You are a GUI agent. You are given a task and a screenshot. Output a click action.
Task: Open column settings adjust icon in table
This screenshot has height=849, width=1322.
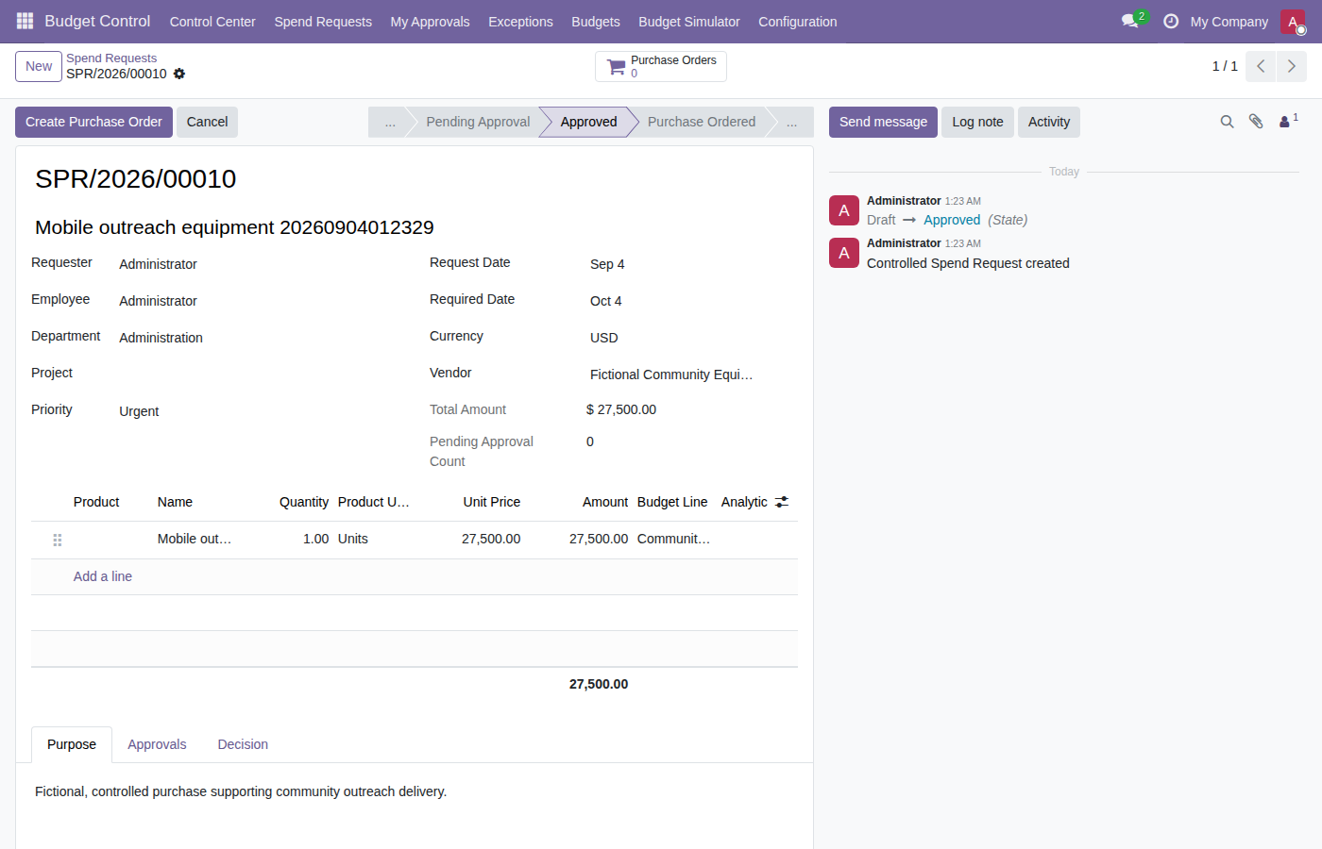coord(782,502)
